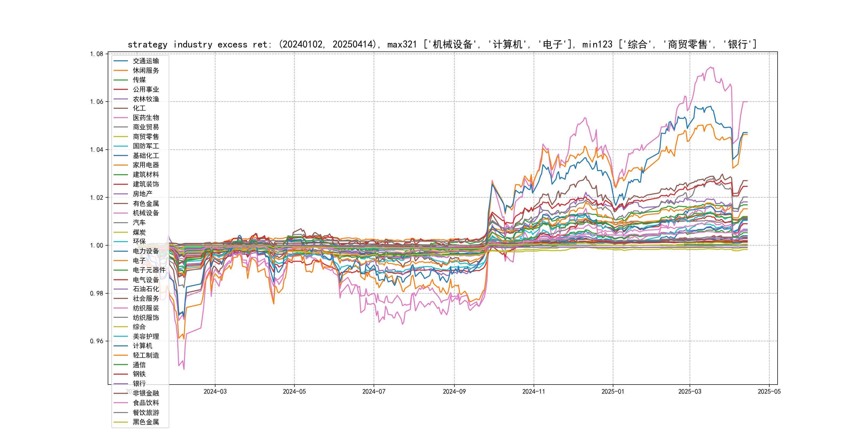Click the 综合 legend entry
This screenshot has height=432, width=864.
coord(139,327)
